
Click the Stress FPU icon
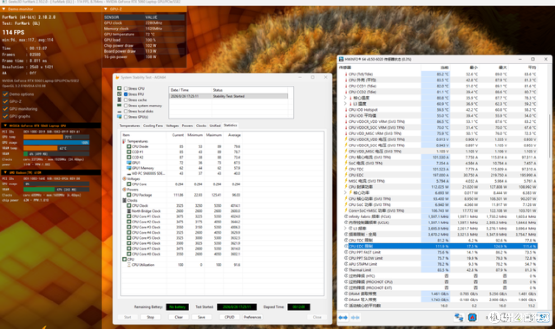(x=119, y=94)
